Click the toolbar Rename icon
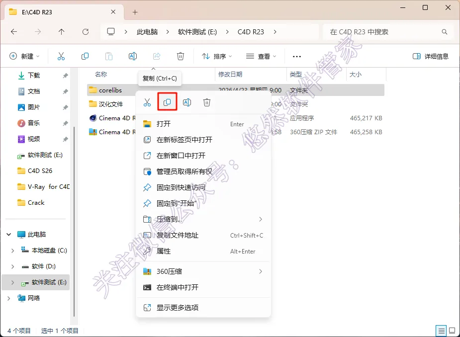 click(133, 56)
